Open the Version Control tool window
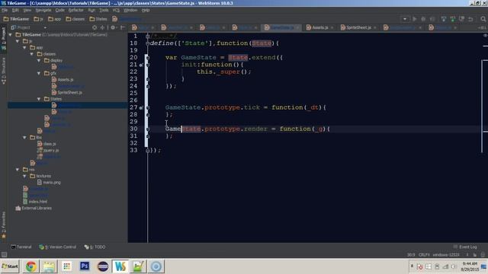 pos(58,247)
